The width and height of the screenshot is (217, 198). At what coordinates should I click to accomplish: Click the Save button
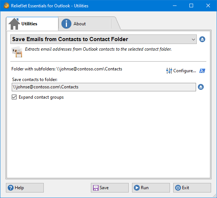pos(110,188)
